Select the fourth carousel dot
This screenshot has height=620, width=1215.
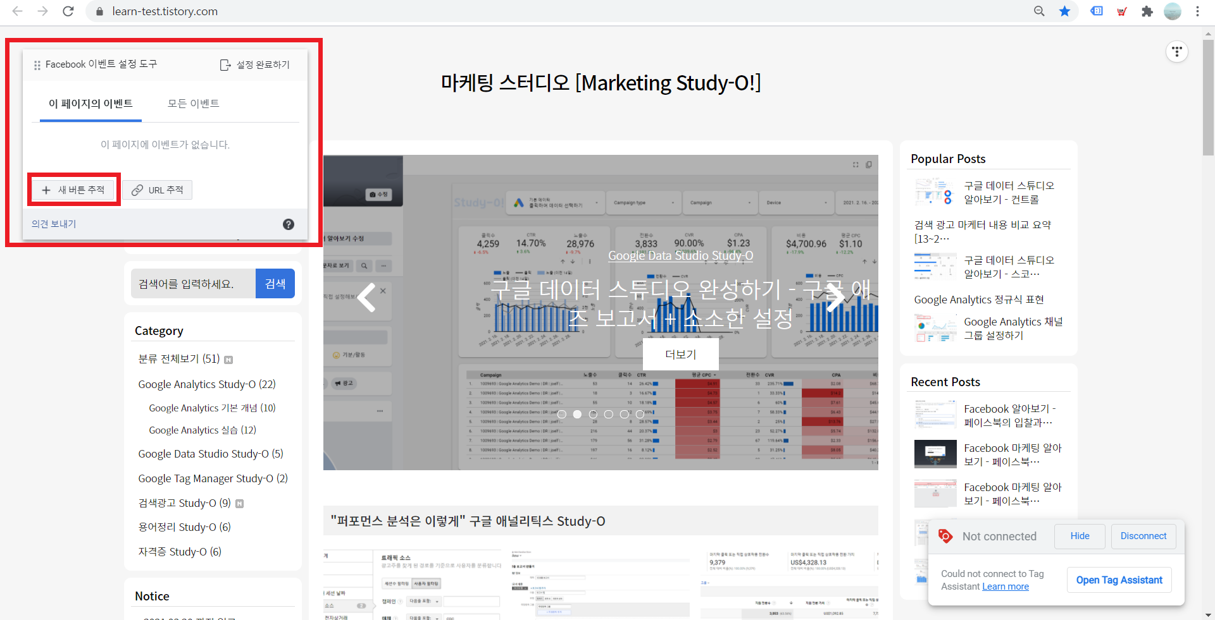point(609,415)
